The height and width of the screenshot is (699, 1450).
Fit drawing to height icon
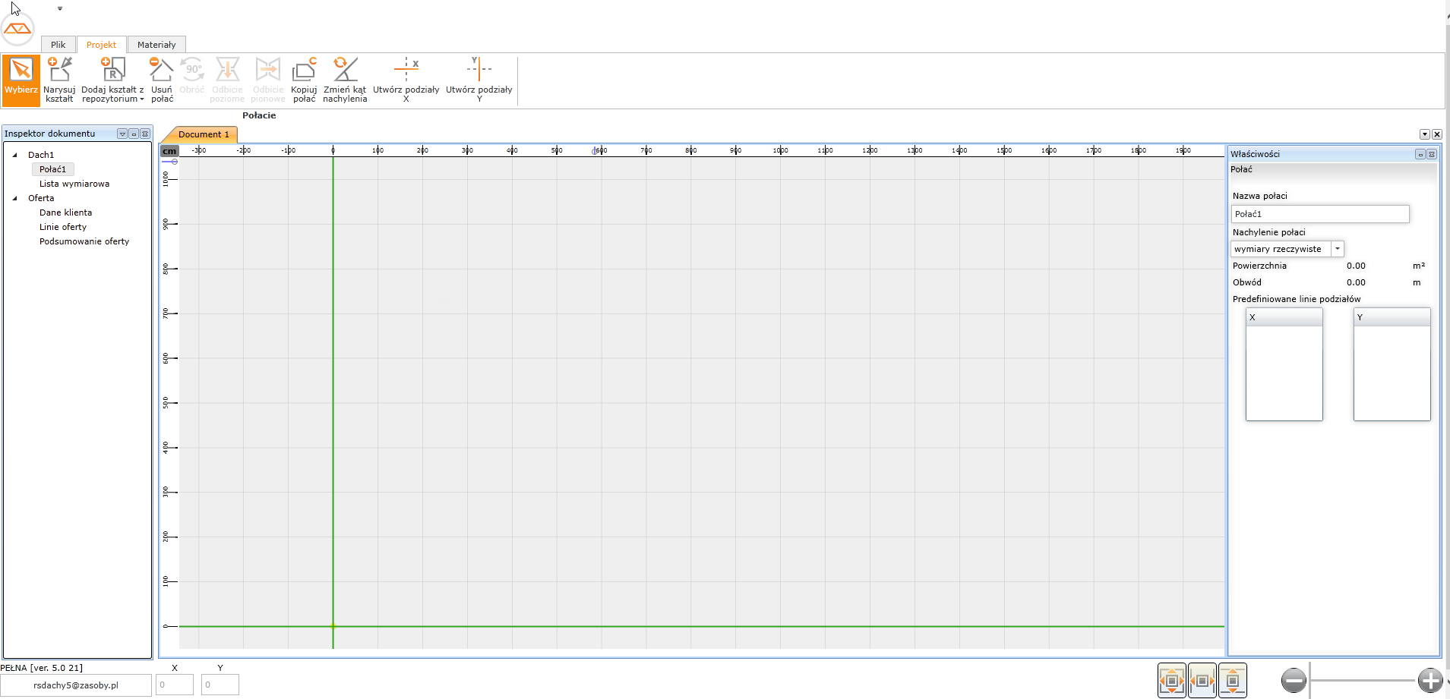pos(1232,681)
